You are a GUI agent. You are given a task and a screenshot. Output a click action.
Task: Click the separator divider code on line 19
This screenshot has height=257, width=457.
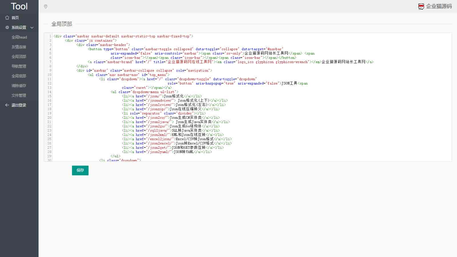(x=164, y=113)
